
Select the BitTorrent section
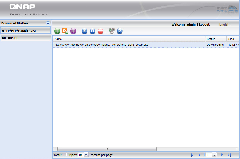tap(25, 38)
